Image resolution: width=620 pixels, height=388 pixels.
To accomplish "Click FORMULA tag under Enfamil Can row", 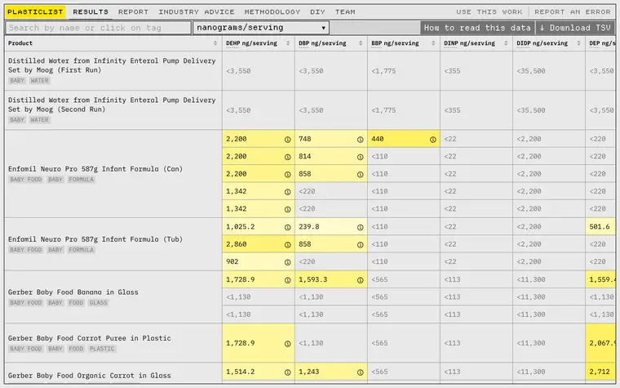I will pyautogui.click(x=81, y=180).
